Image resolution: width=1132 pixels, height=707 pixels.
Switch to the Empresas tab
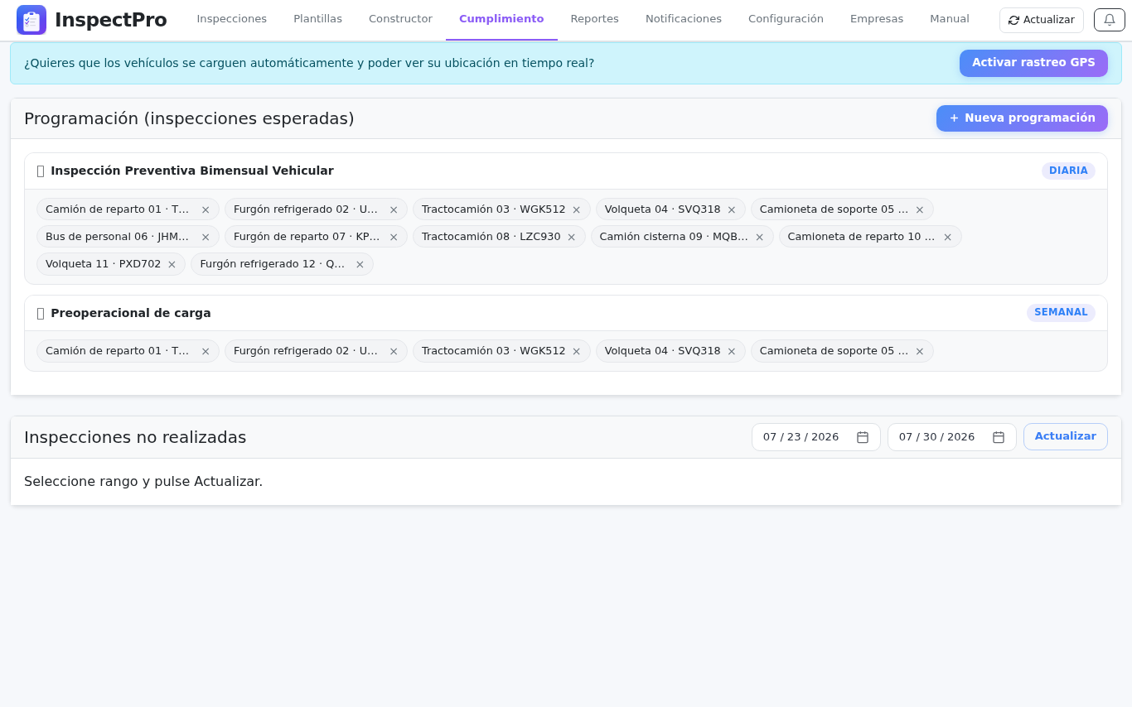click(877, 19)
